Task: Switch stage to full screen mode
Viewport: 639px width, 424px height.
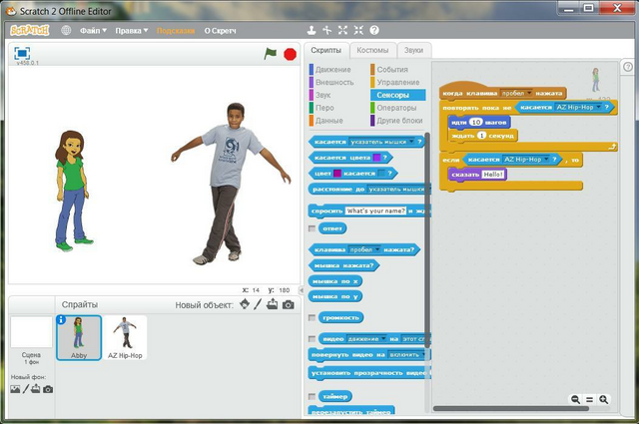Action: tap(22, 53)
